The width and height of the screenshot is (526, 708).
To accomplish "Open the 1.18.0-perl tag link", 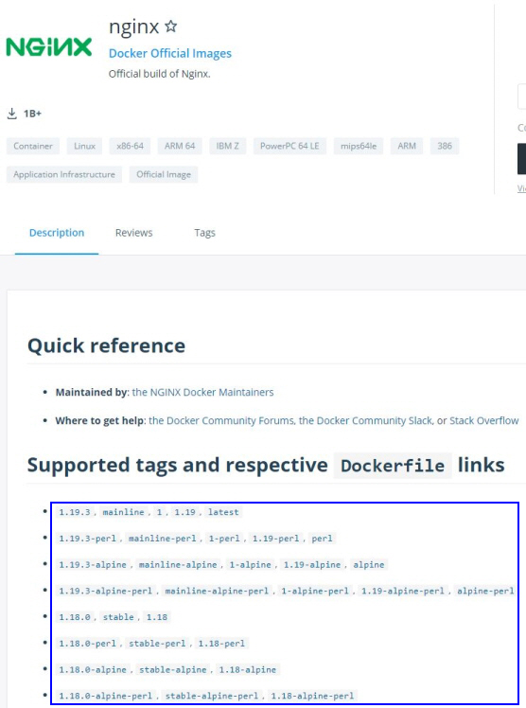I will pyautogui.click(x=88, y=643).
